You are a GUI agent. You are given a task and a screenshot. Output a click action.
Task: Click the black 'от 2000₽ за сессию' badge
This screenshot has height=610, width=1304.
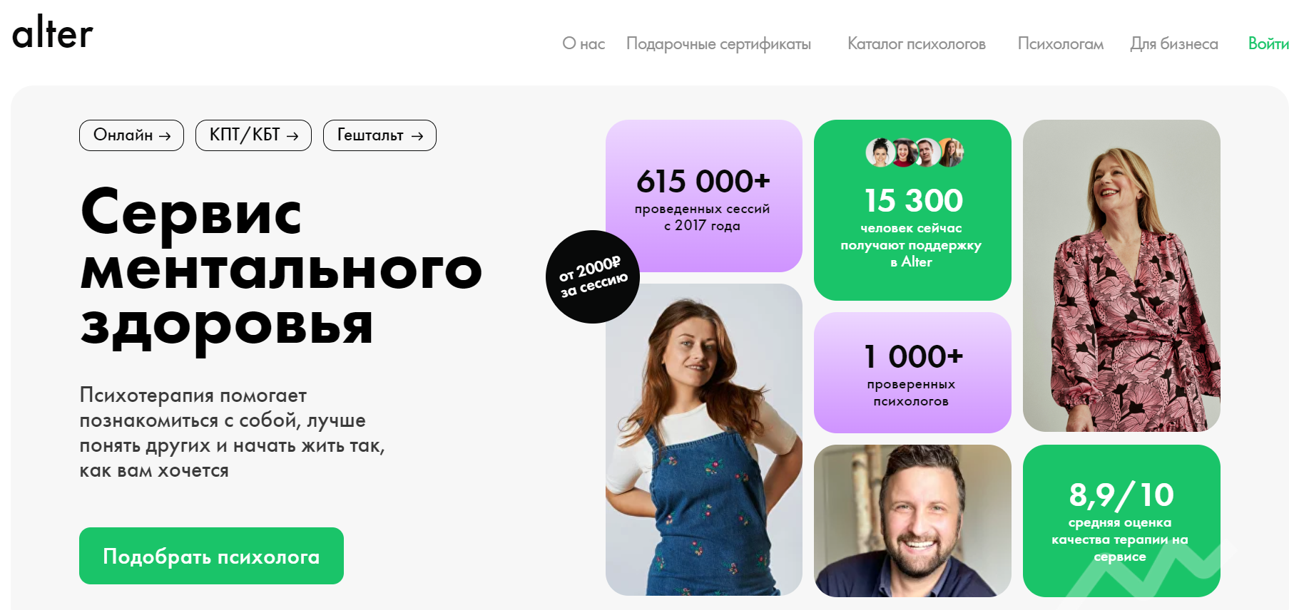593,277
